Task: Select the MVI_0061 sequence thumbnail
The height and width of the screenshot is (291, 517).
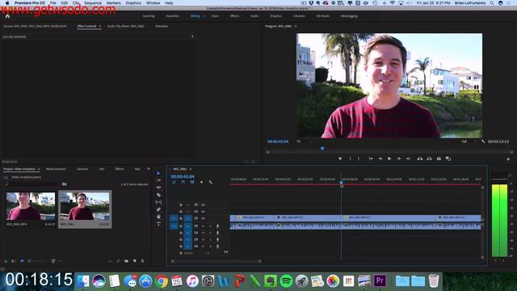Action: point(85,206)
